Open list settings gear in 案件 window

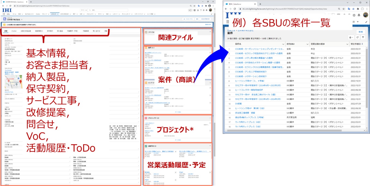click(351, 37)
